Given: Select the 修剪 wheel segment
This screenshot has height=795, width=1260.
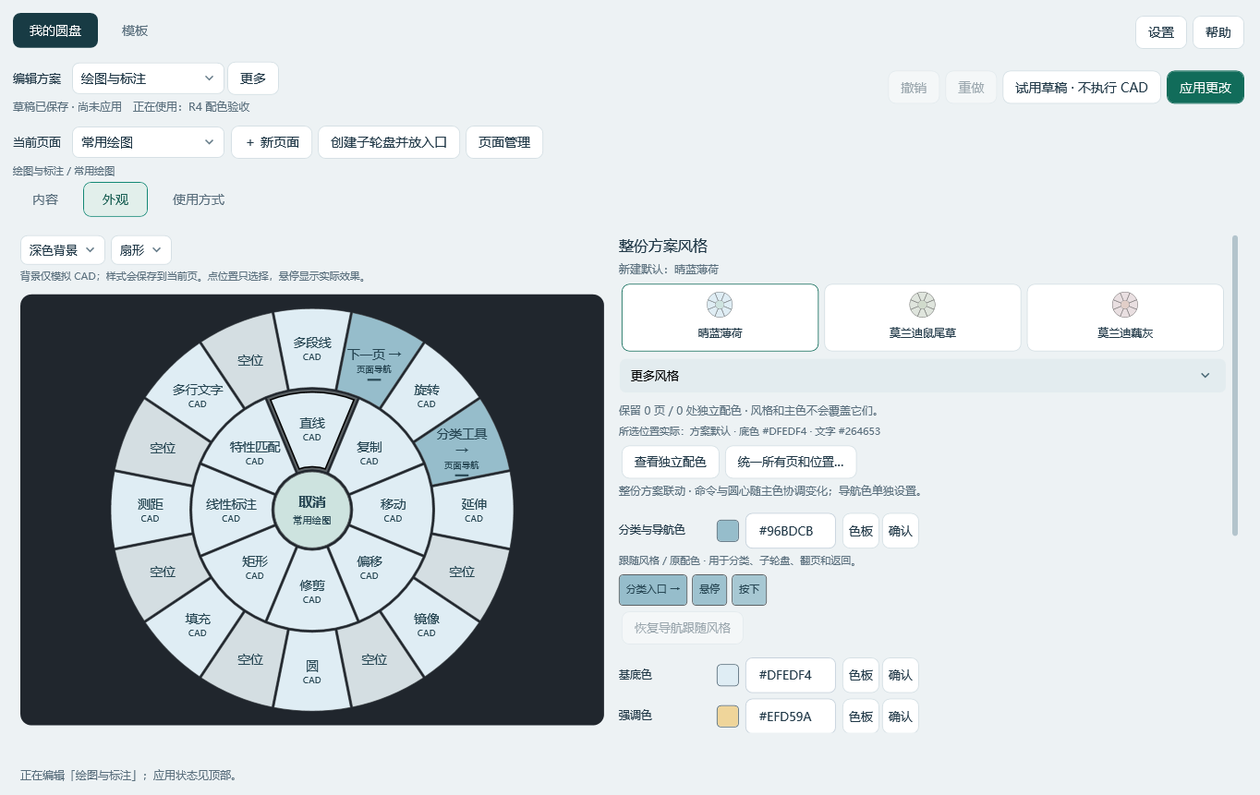Looking at the screenshot, I should pos(312,591).
